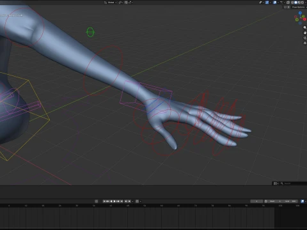Play the animation forward
This screenshot has width=307, height=230.
point(114,201)
